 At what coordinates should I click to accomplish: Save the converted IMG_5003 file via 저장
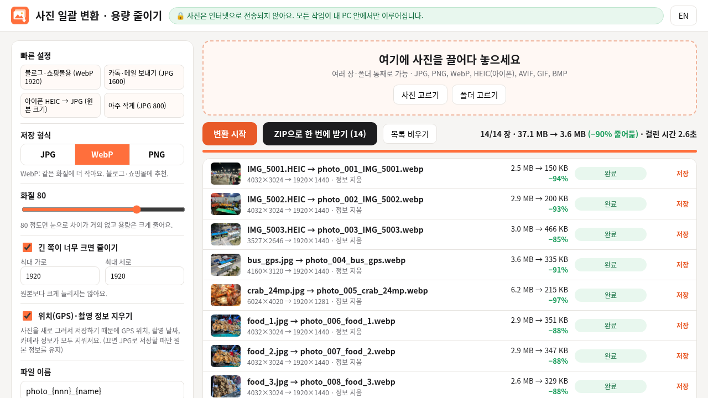coord(683,234)
